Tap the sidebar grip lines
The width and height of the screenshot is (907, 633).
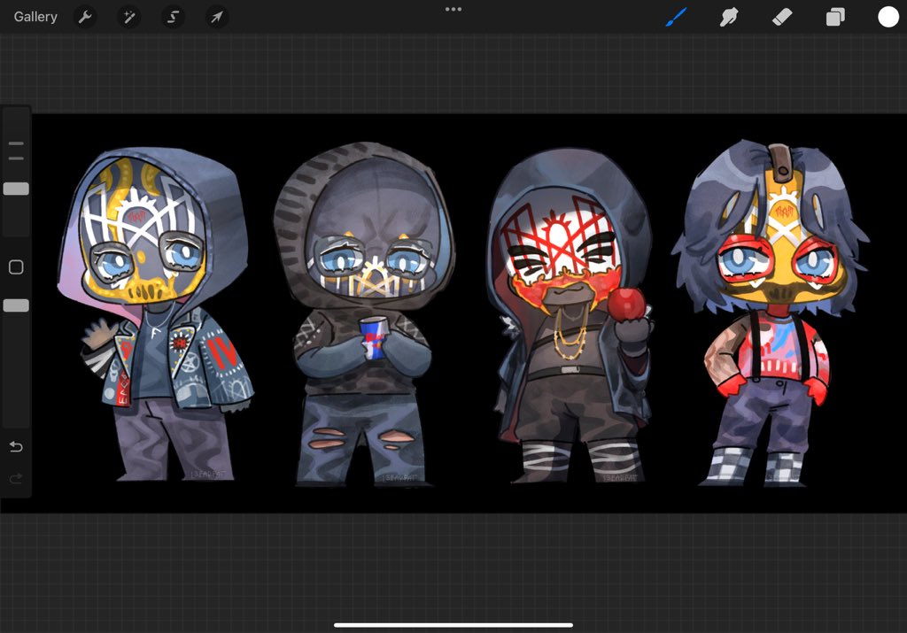pyautogui.click(x=16, y=151)
